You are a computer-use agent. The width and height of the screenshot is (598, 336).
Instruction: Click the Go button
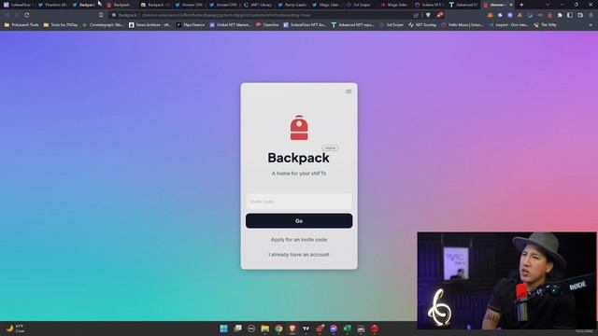pos(299,221)
